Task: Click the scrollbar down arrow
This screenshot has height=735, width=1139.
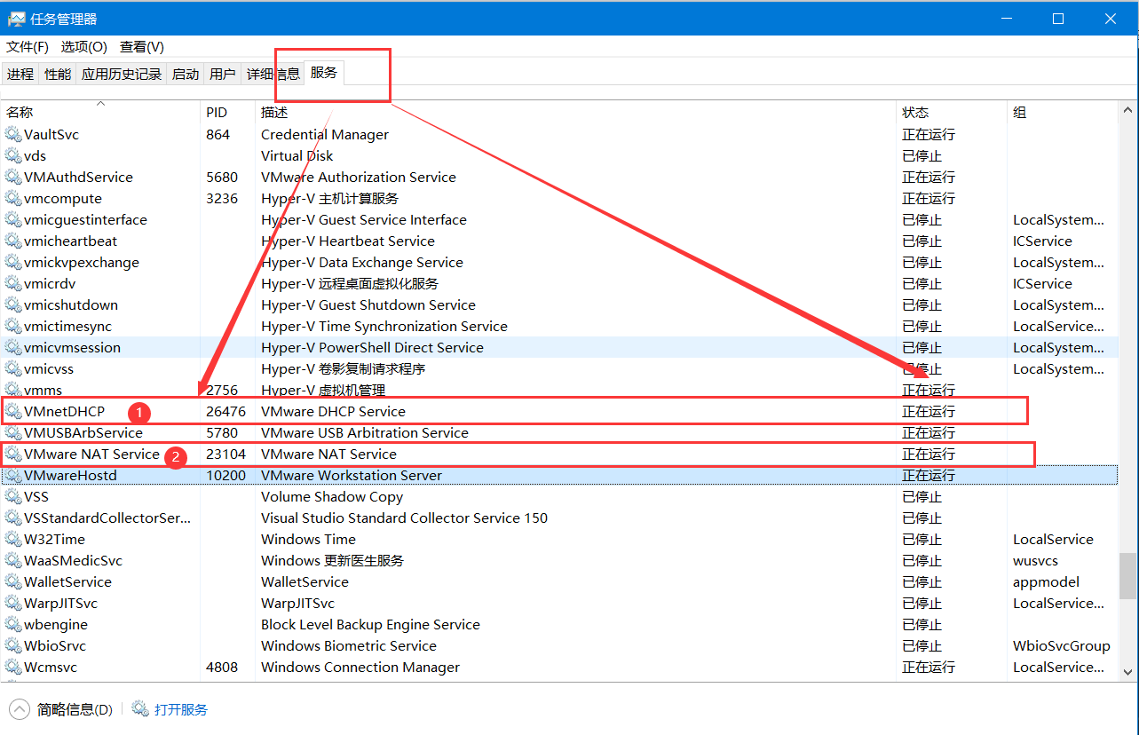Action: click(x=1127, y=672)
